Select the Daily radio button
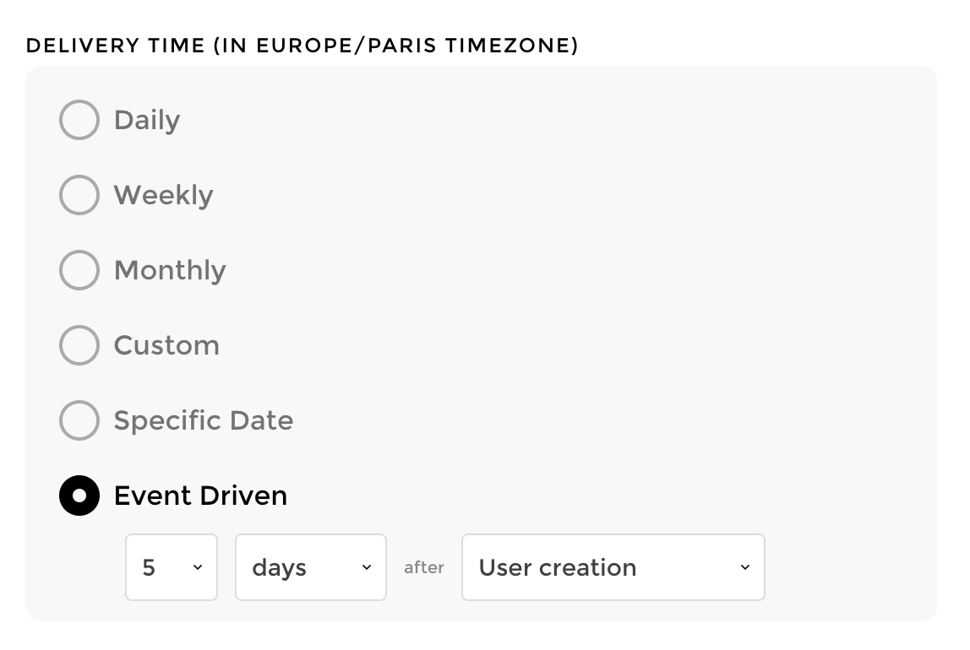Viewport: 970px width, 650px height. click(x=79, y=120)
